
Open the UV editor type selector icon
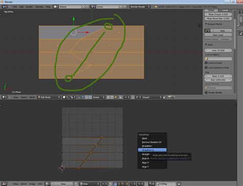pyautogui.click(x=4, y=183)
